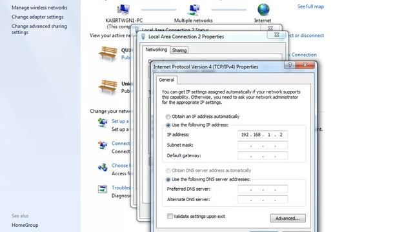
Task: Click the Default gateway field
Action: (263, 156)
